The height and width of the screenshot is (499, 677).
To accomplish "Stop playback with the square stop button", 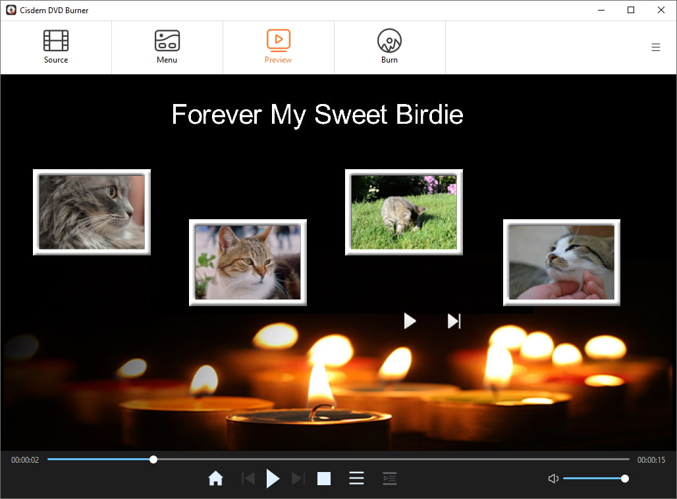I will (324, 479).
